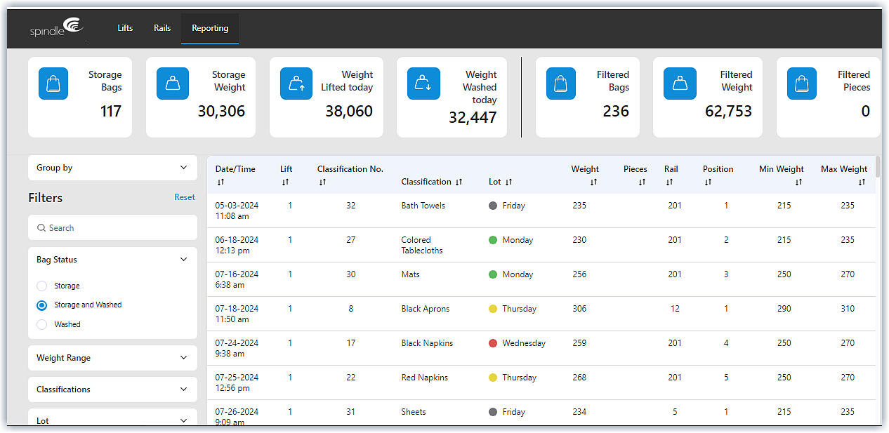The image size is (889, 433).
Task: Sort the Date/Time column by its sort arrows
Action: coord(220,181)
